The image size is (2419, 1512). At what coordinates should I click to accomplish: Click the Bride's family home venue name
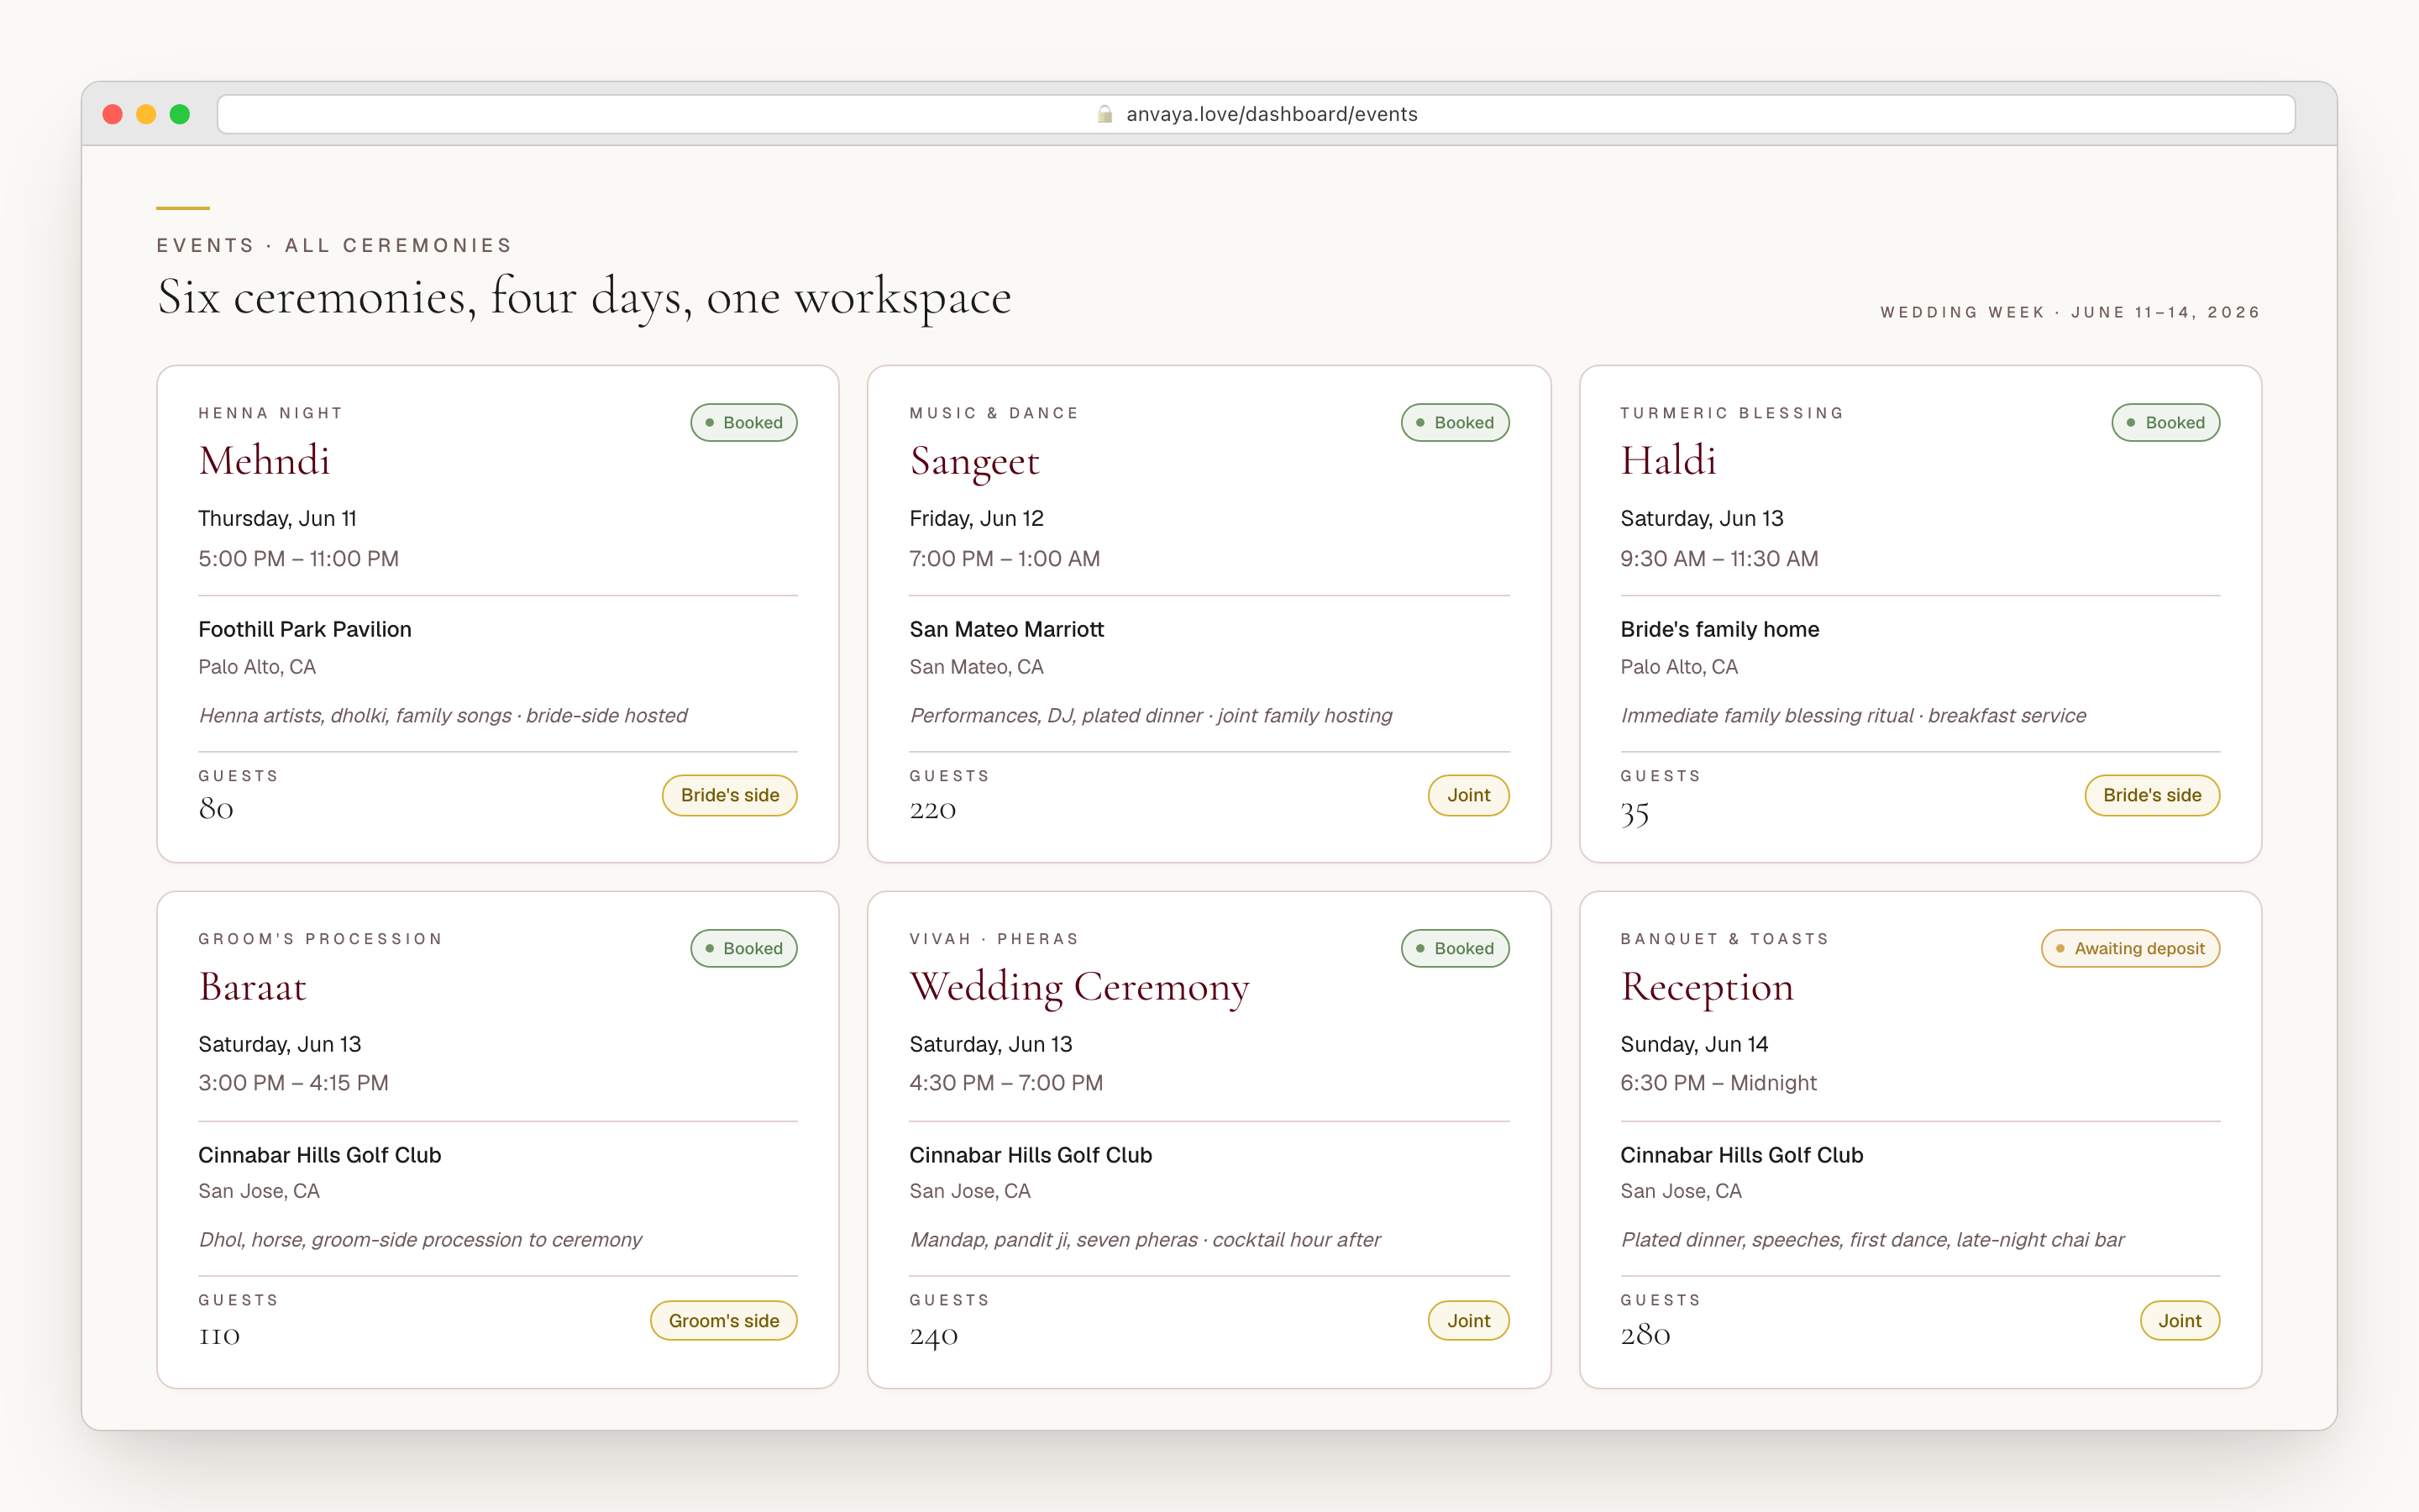[x=1719, y=629]
